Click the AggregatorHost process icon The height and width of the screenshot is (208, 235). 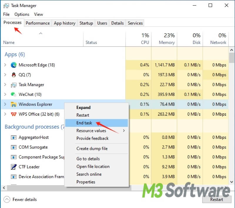[x=14, y=137]
